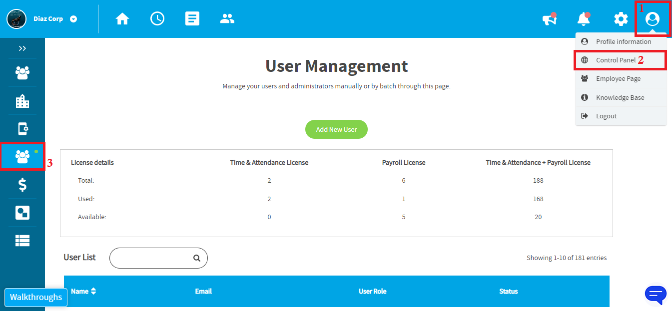Open the megaphone announcements icon
Image resolution: width=672 pixels, height=311 pixels.
[x=550, y=19]
